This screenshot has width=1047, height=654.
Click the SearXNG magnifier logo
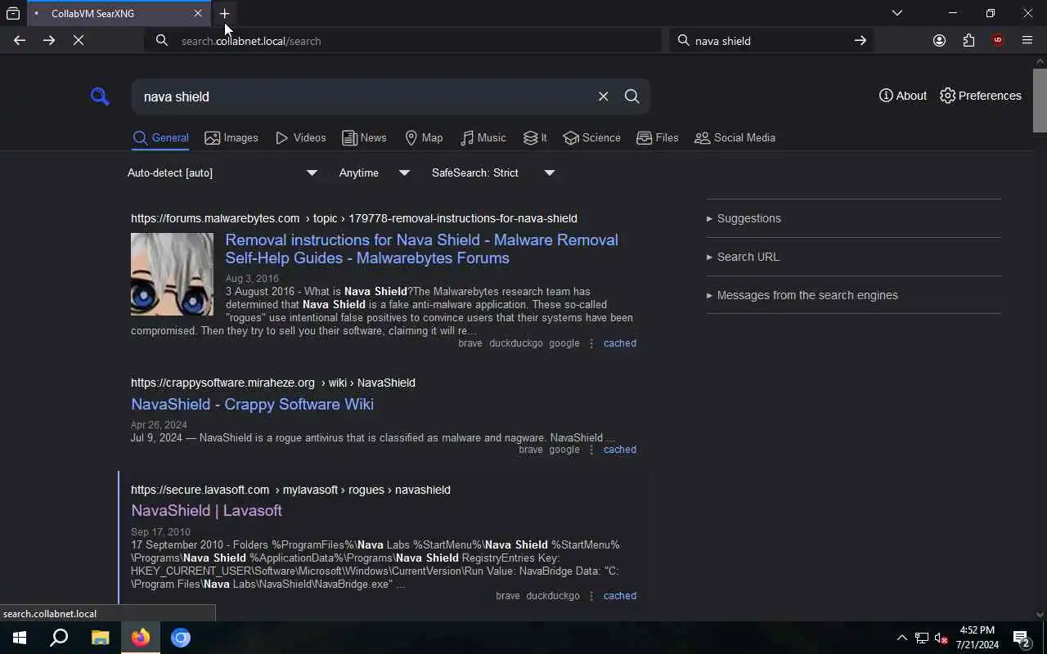click(x=100, y=96)
